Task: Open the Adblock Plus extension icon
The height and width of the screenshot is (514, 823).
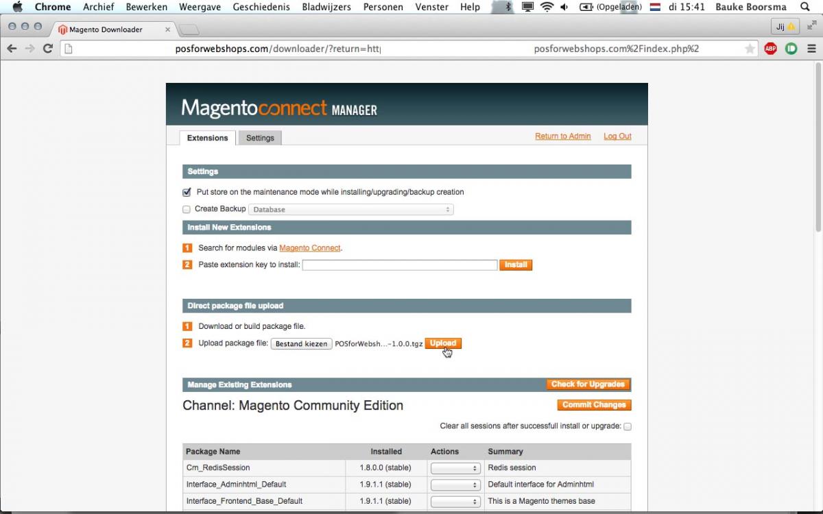Action: [x=770, y=49]
